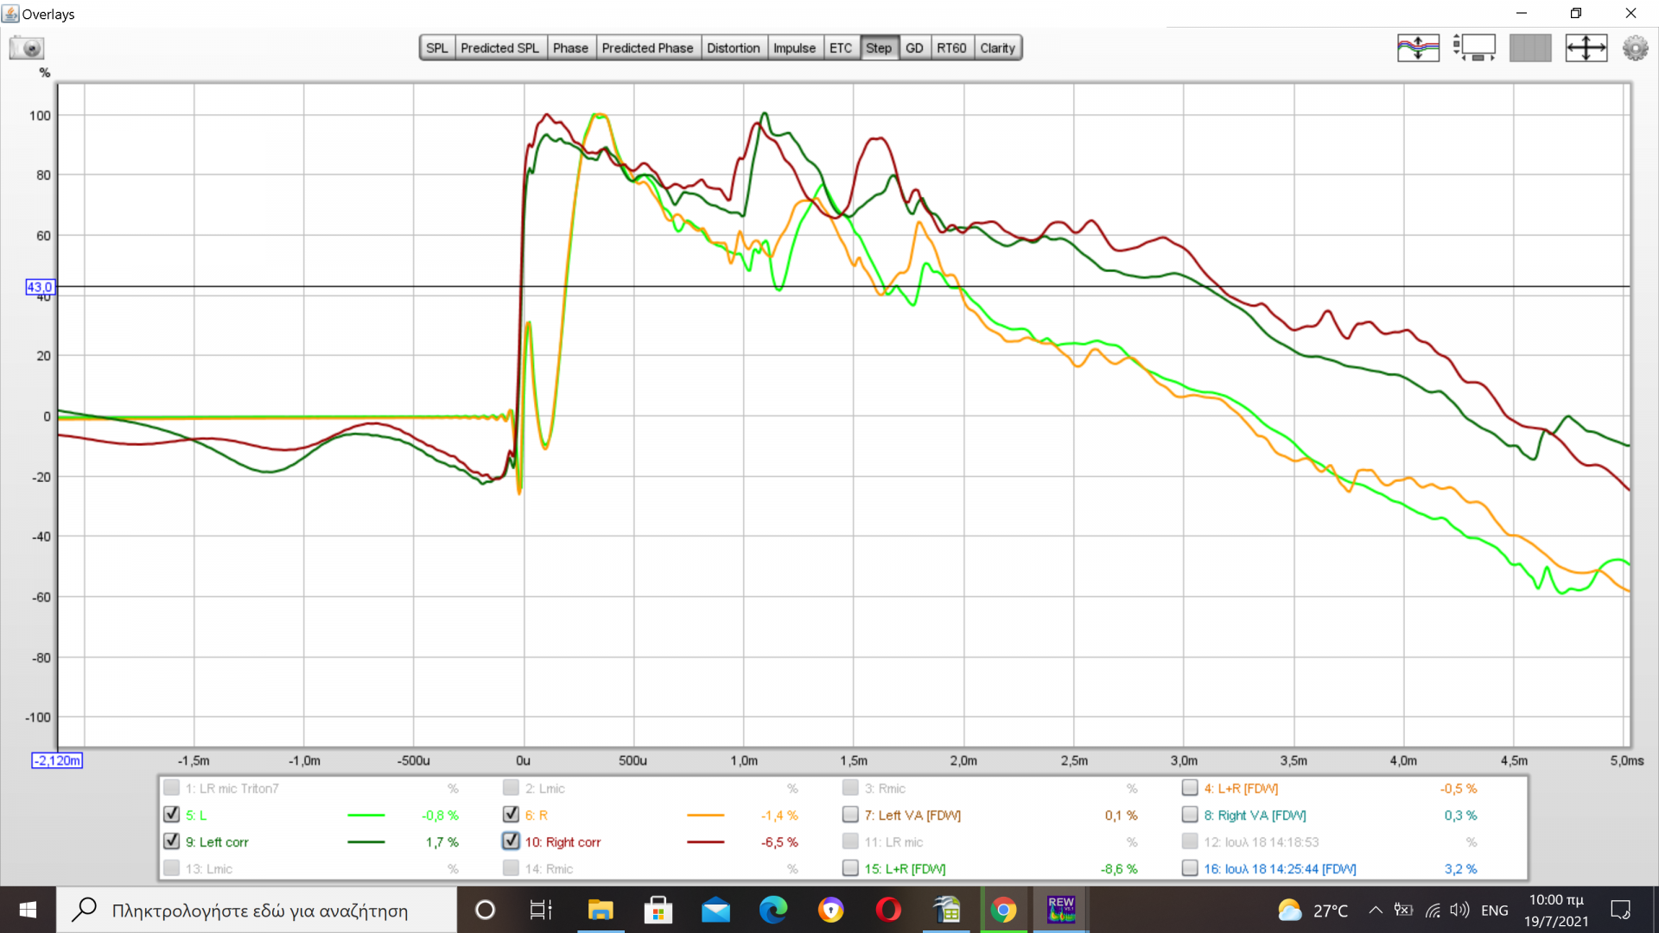
Task: Click the 6: R orange line swatch
Action: tap(705, 815)
